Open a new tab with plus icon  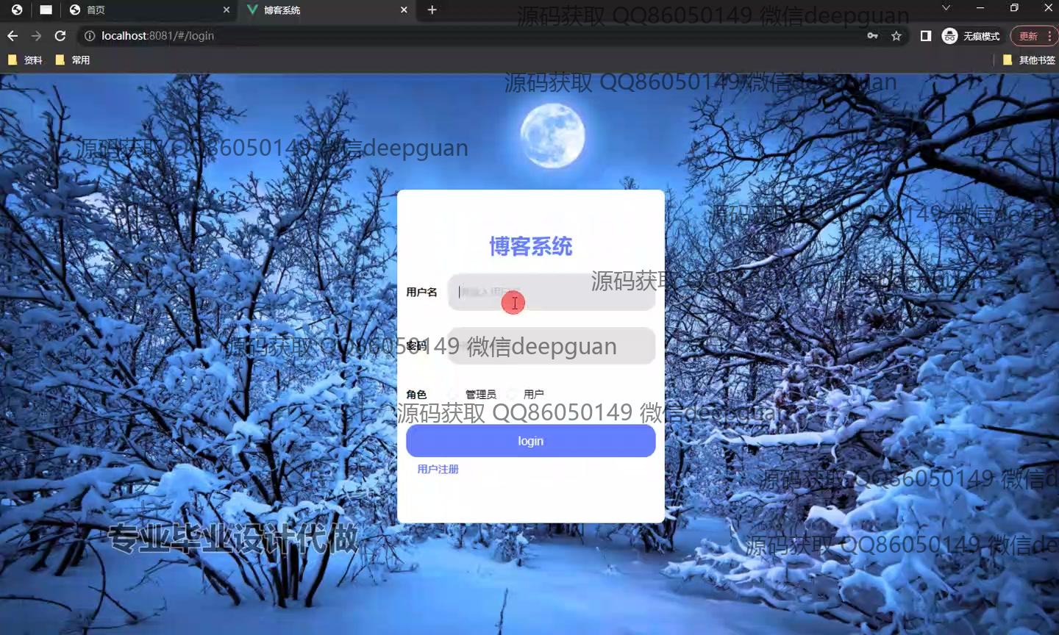(x=432, y=10)
